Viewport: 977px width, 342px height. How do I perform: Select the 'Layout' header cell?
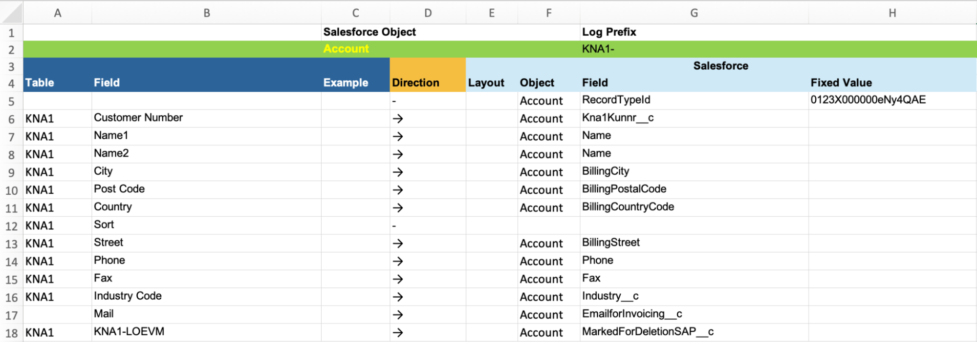492,82
